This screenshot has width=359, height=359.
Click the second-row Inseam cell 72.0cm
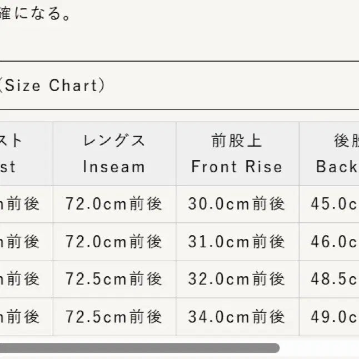pos(114,242)
